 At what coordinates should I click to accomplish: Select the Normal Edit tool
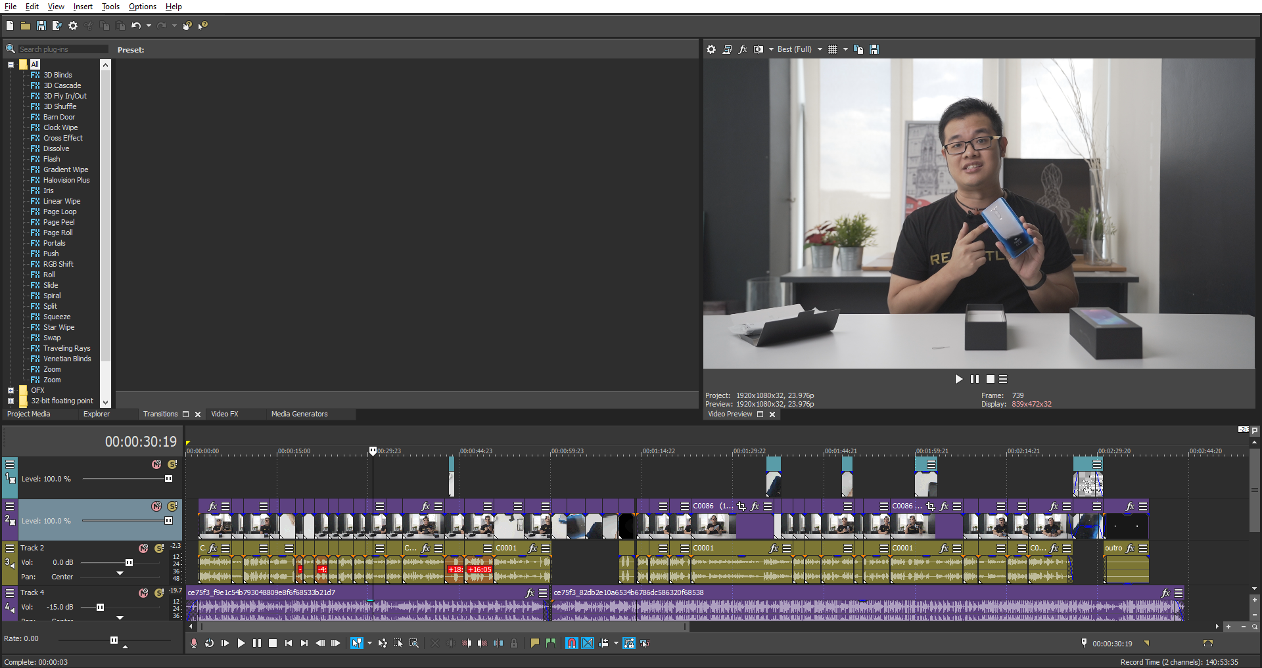pyautogui.click(x=356, y=643)
